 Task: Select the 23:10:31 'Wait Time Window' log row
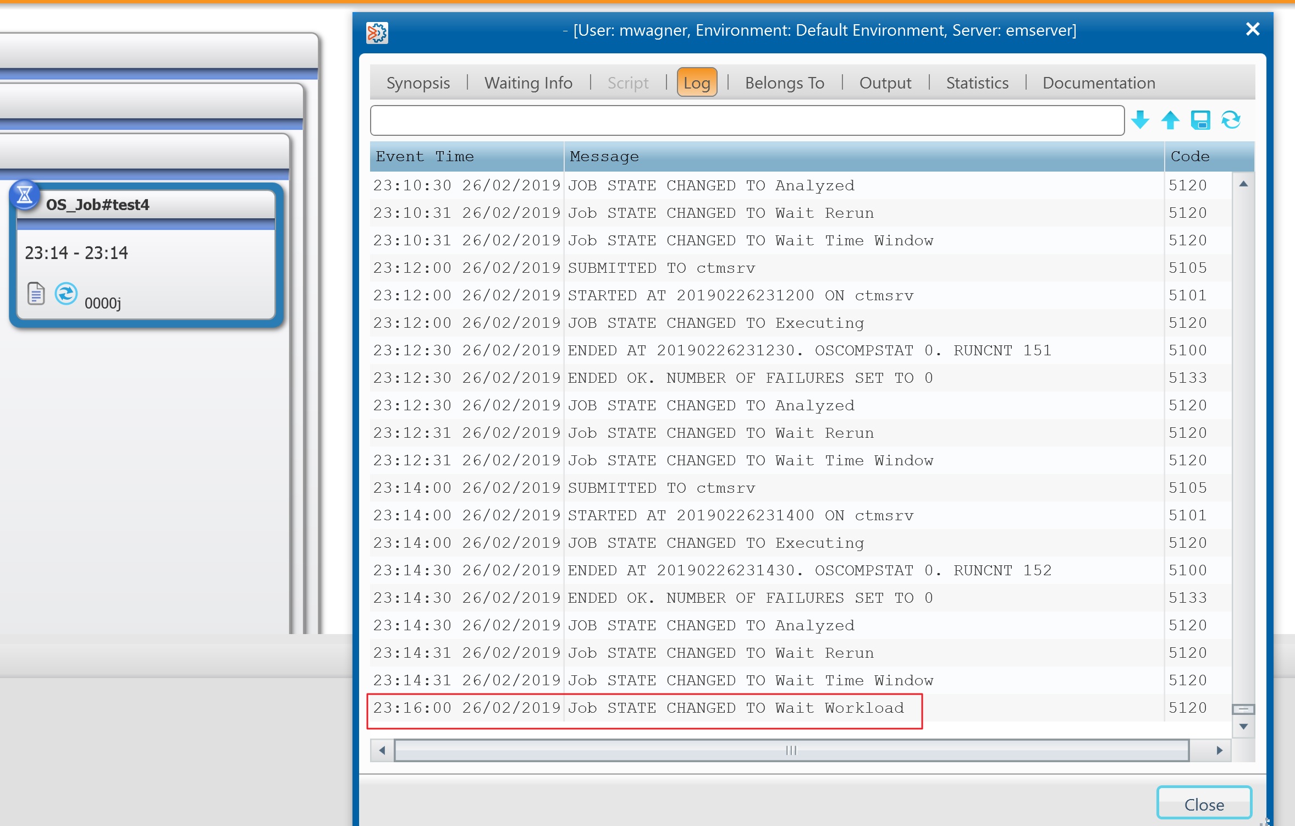801,240
